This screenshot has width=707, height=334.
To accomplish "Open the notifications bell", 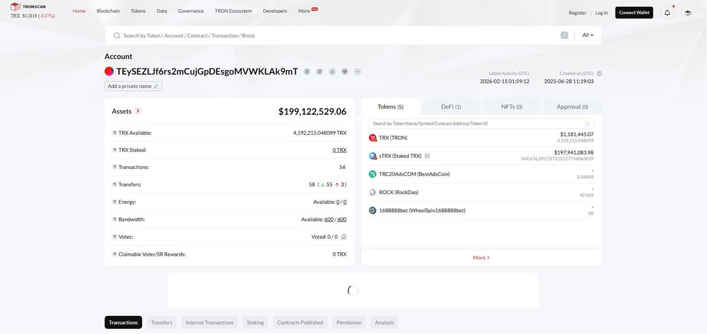I will click(667, 12).
